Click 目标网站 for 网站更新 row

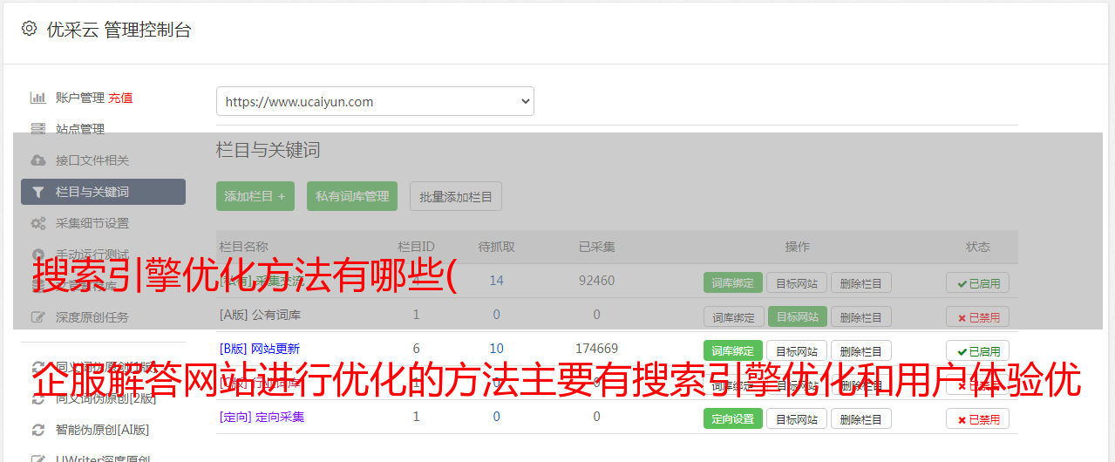tap(797, 350)
